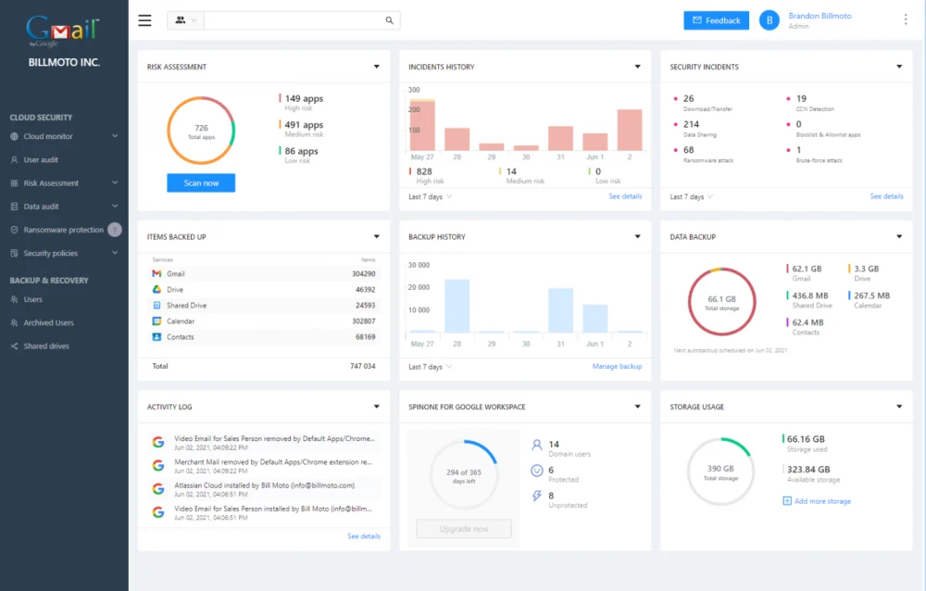Change Last 7 days in Security Incidents
The height and width of the screenshot is (591, 926).
pos(692,196)
